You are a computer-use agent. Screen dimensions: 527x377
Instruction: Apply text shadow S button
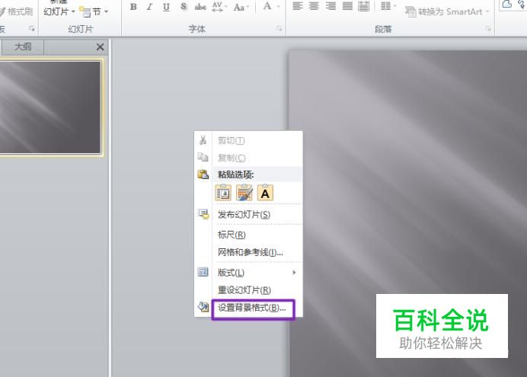pyautogui.click(x=184, y=7)
